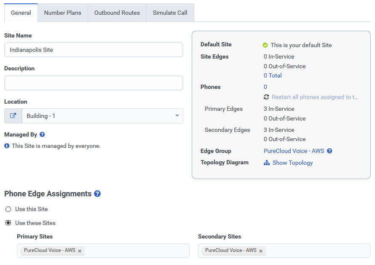Click the info icon about Site management
Image resolution: width=375 pixels, height=265 pixels.
(x=7, y=145)
